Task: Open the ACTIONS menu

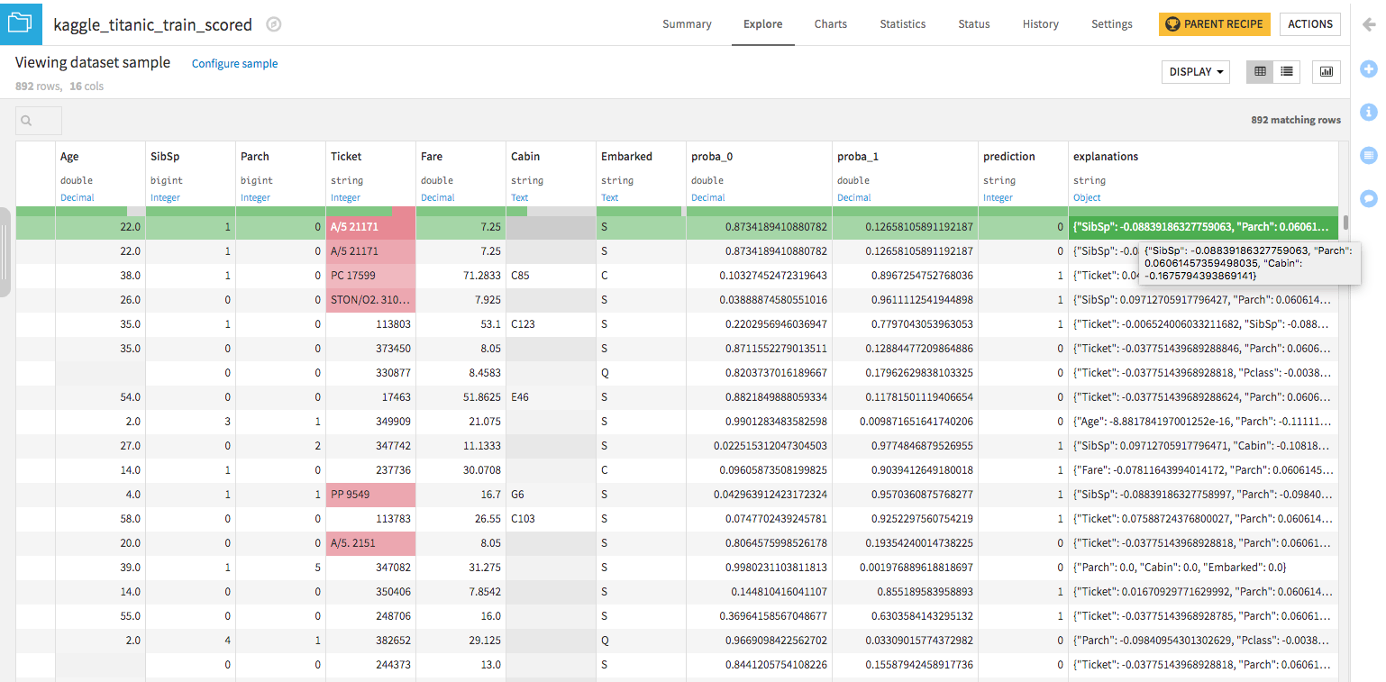Action: [x=1309, y=24]
